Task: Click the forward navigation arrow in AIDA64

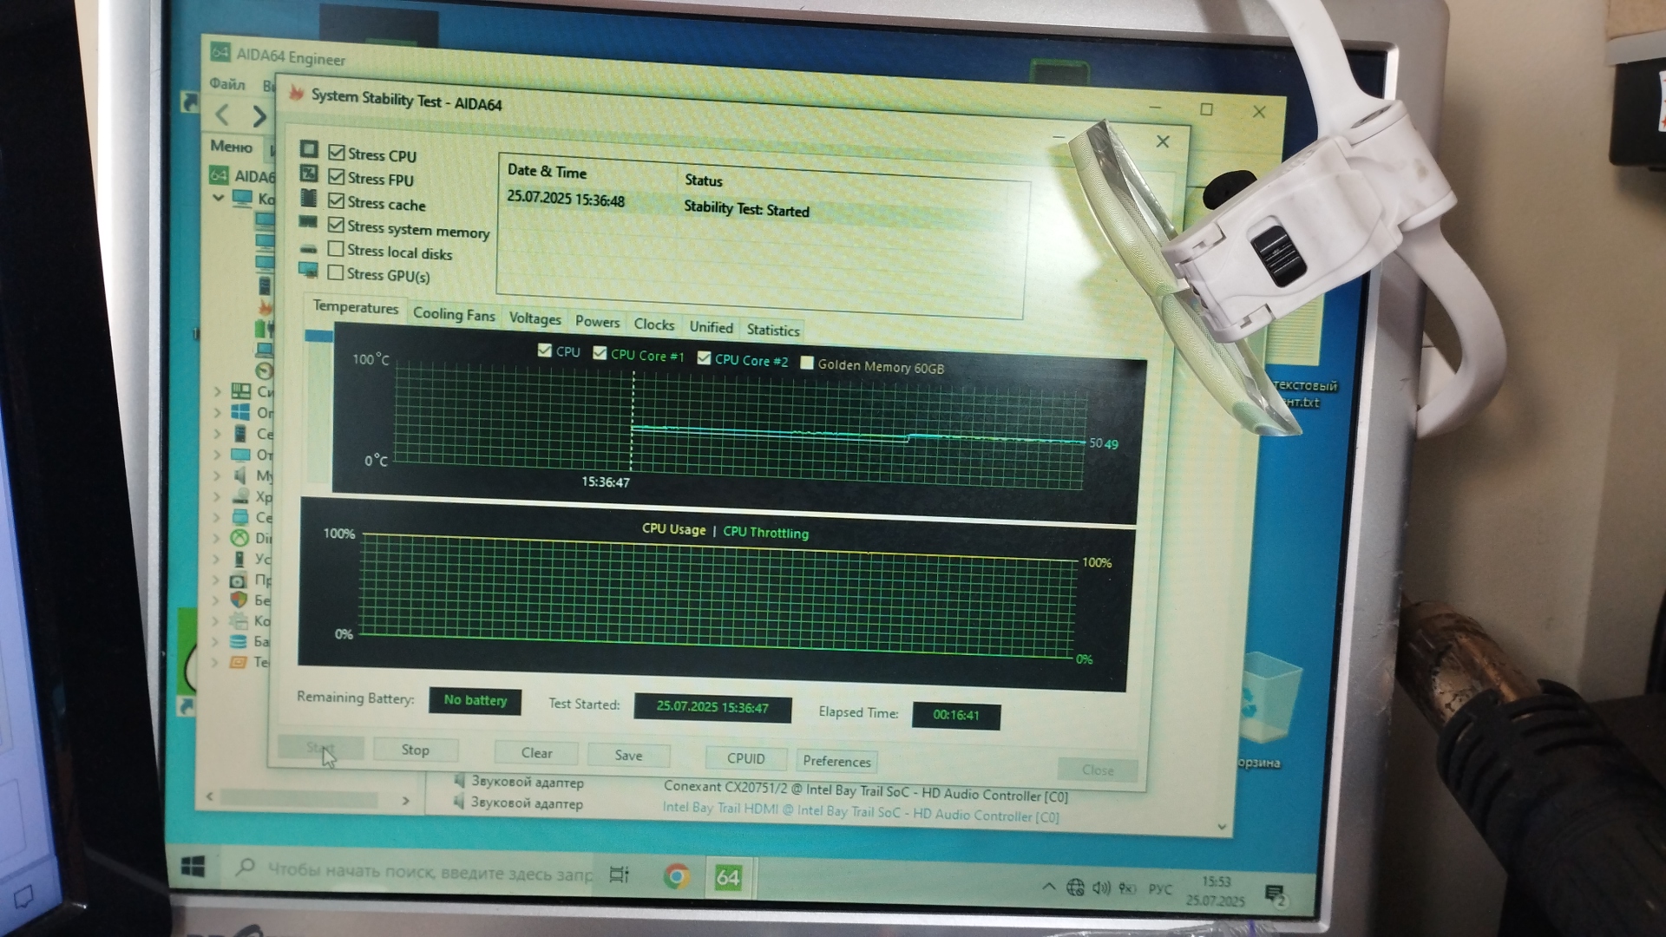Action: coord(259,115)
